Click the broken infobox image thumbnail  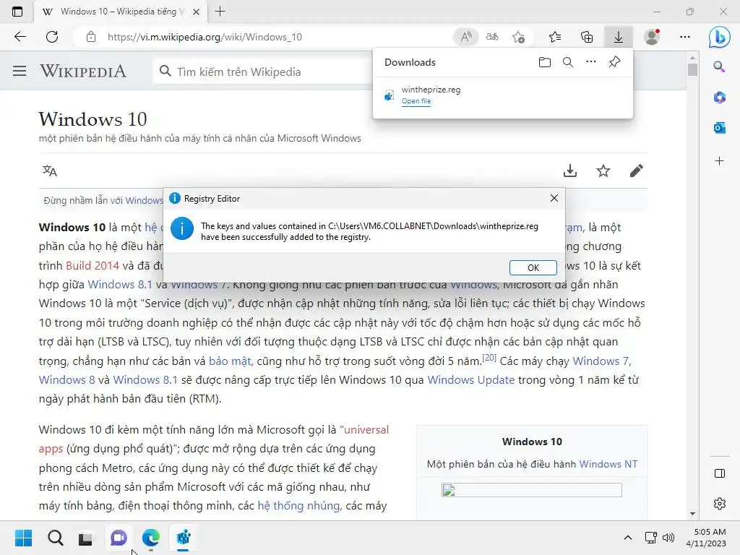[531, 490]
